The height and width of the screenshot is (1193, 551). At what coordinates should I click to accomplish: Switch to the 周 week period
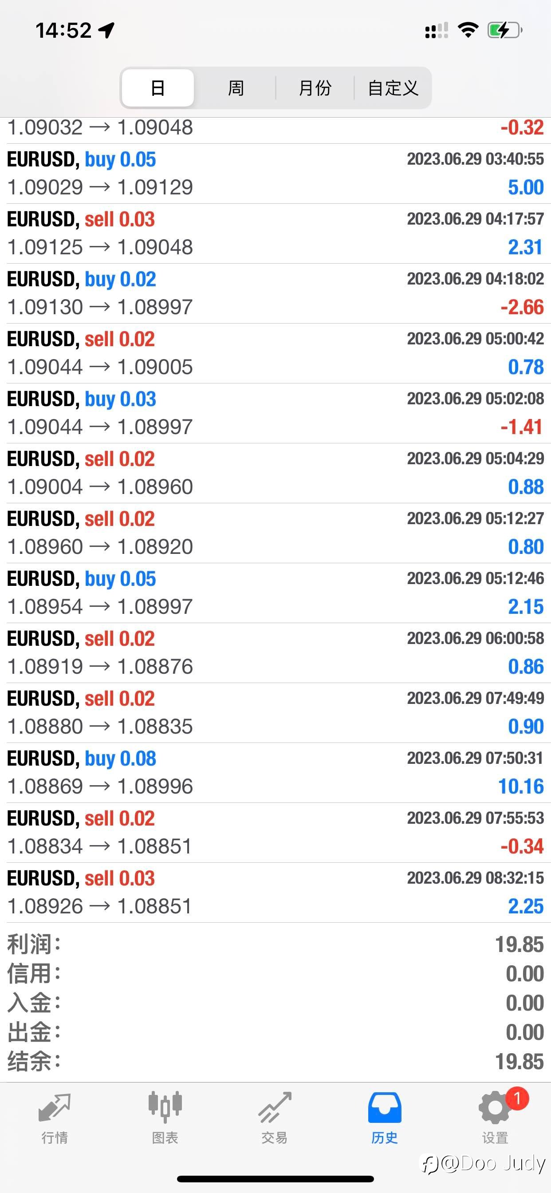pos(236,87)
